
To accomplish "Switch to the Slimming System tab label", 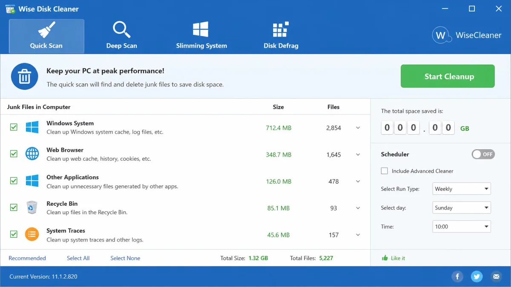I will (201, 46).
